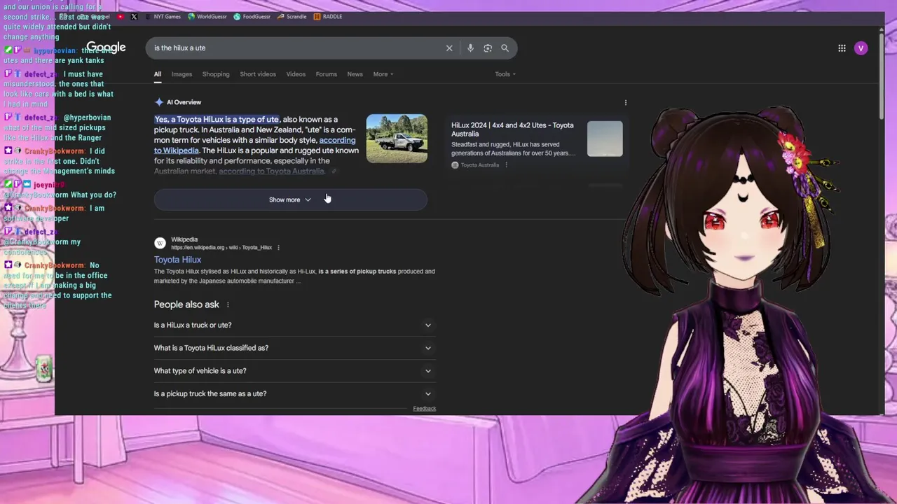Open the NYT Games bookmark

pyautogui.click(x=163, y=17)
